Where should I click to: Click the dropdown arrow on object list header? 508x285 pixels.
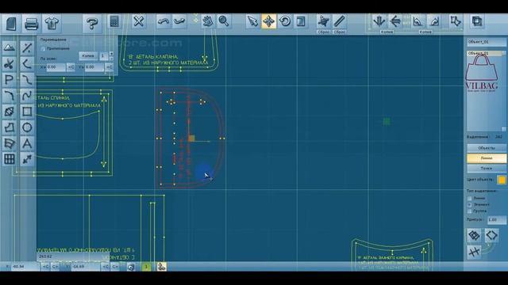(504, 53)
